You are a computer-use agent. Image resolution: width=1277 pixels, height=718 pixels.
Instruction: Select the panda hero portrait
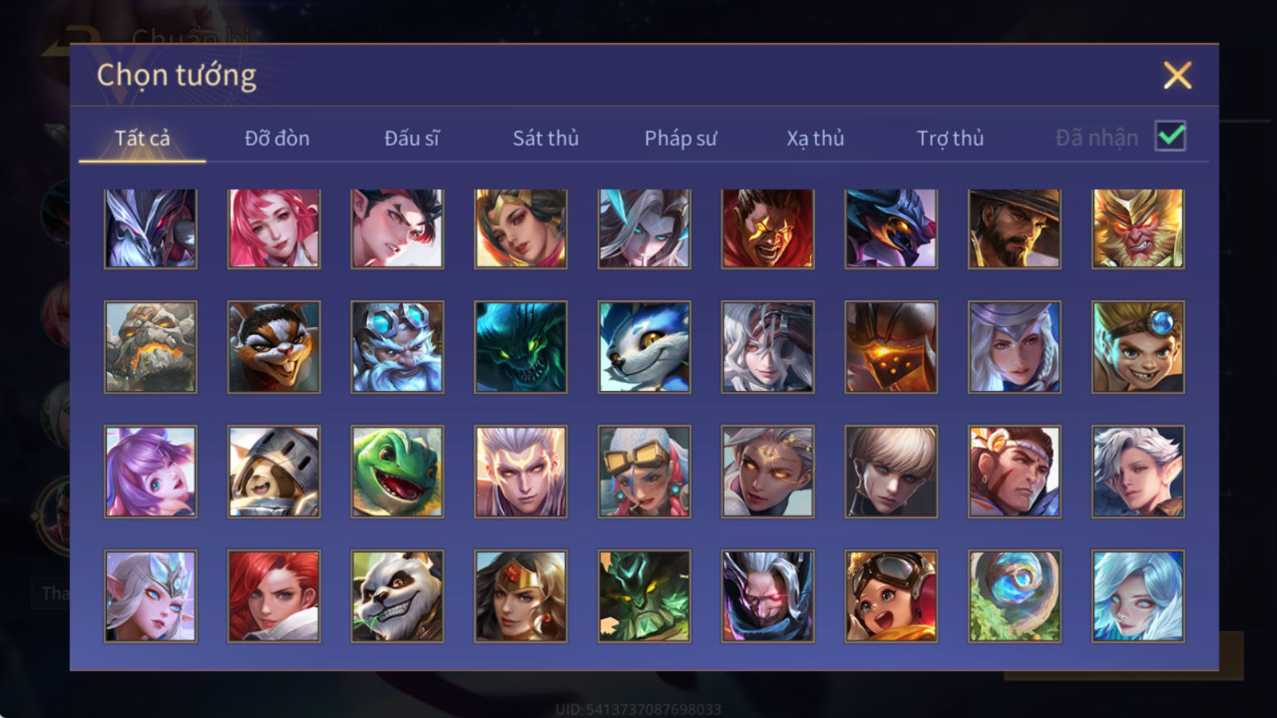pos(397,596)
